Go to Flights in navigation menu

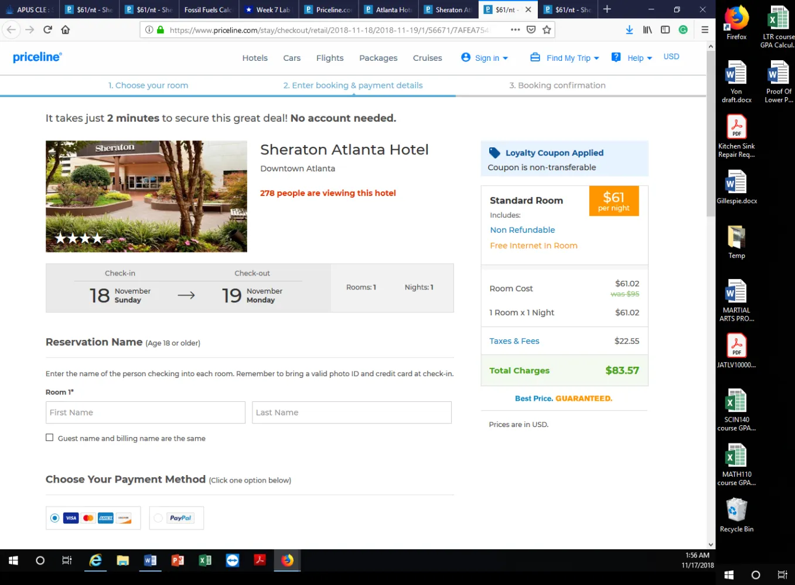330,58
